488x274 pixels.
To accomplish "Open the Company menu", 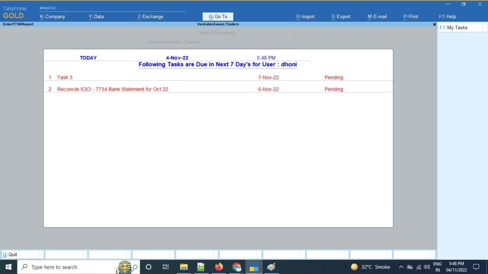I will click(52, 17).
